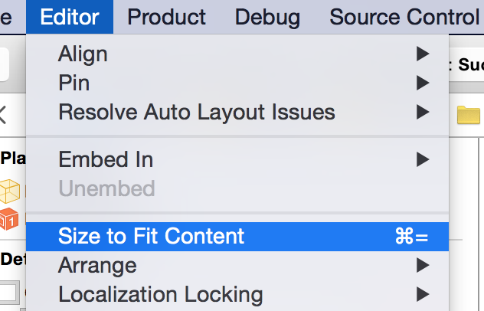The height and width of the screenshot is (311, 484).
Task: Open the Editor menu
Action: (x=70, y=17)
